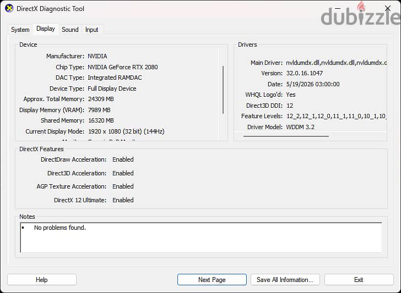Click the Feature Levels label
Viewport: 401px width, 293px height.
[x=262, y=116]
